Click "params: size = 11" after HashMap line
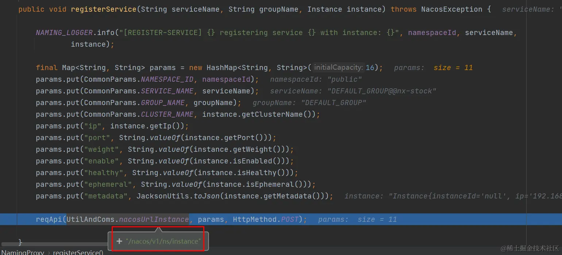This screenshot has width=562, height=255. click(433, 67)
